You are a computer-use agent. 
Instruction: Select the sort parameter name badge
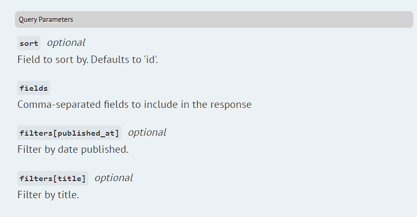pyautogui.click(x=29, y=43)
